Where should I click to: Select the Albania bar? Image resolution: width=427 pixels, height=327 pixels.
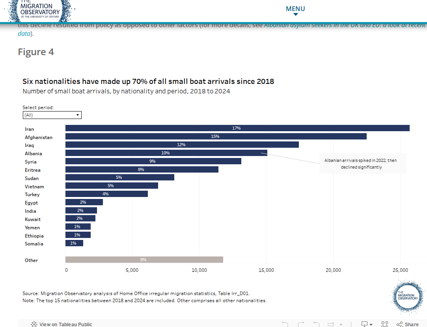(x=166, y=153)
